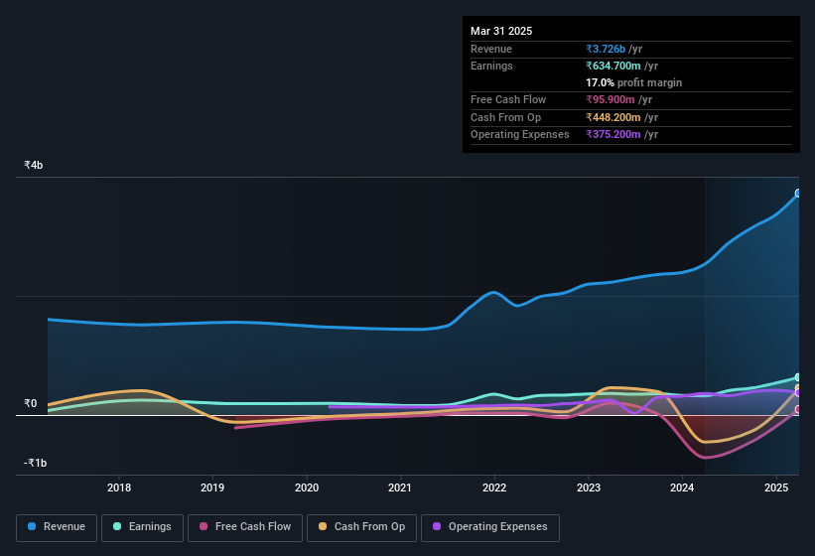Click the ₹448.200m cash from op value
The height and width of the screenshot is (556, 815).
pyautogui.click(x=613, y=117)
